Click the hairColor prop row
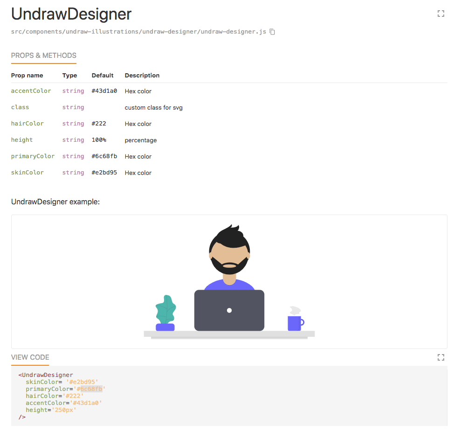The image size is (454, 432). point(27,123)
